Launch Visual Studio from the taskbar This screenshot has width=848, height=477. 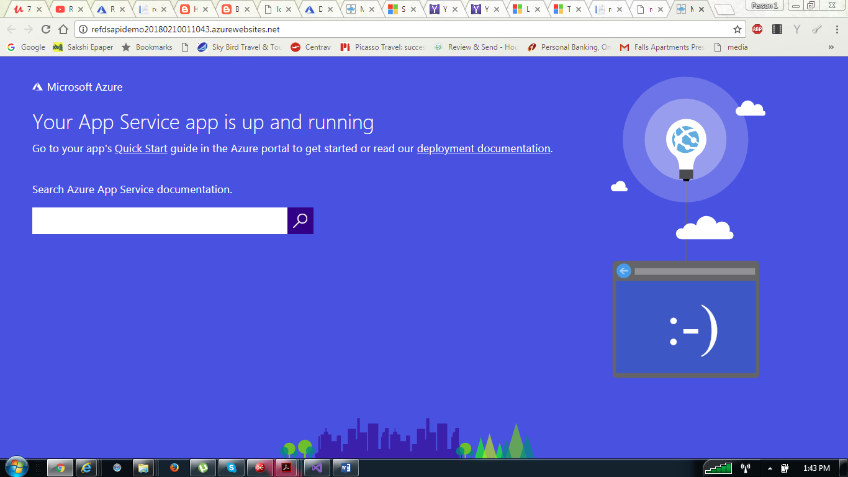[317, 467]
